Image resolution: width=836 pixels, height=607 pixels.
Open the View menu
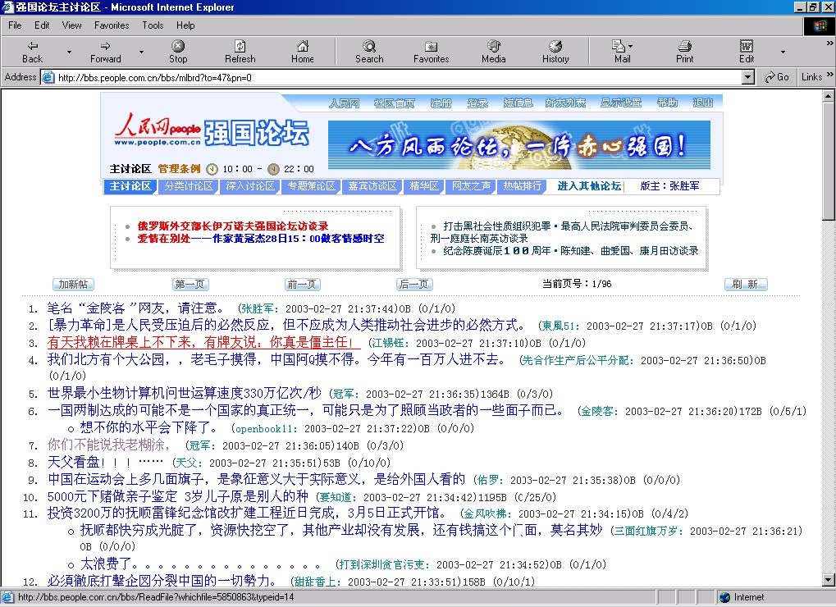click(71, 25)
